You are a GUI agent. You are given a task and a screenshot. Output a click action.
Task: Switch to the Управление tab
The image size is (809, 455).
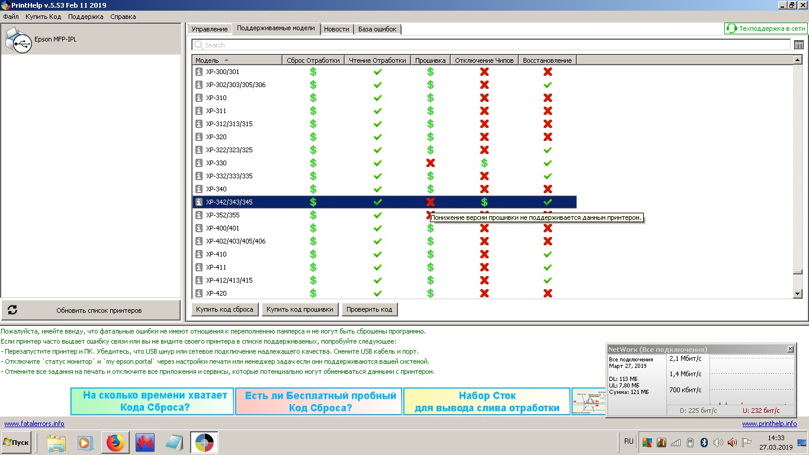point(210,29)
